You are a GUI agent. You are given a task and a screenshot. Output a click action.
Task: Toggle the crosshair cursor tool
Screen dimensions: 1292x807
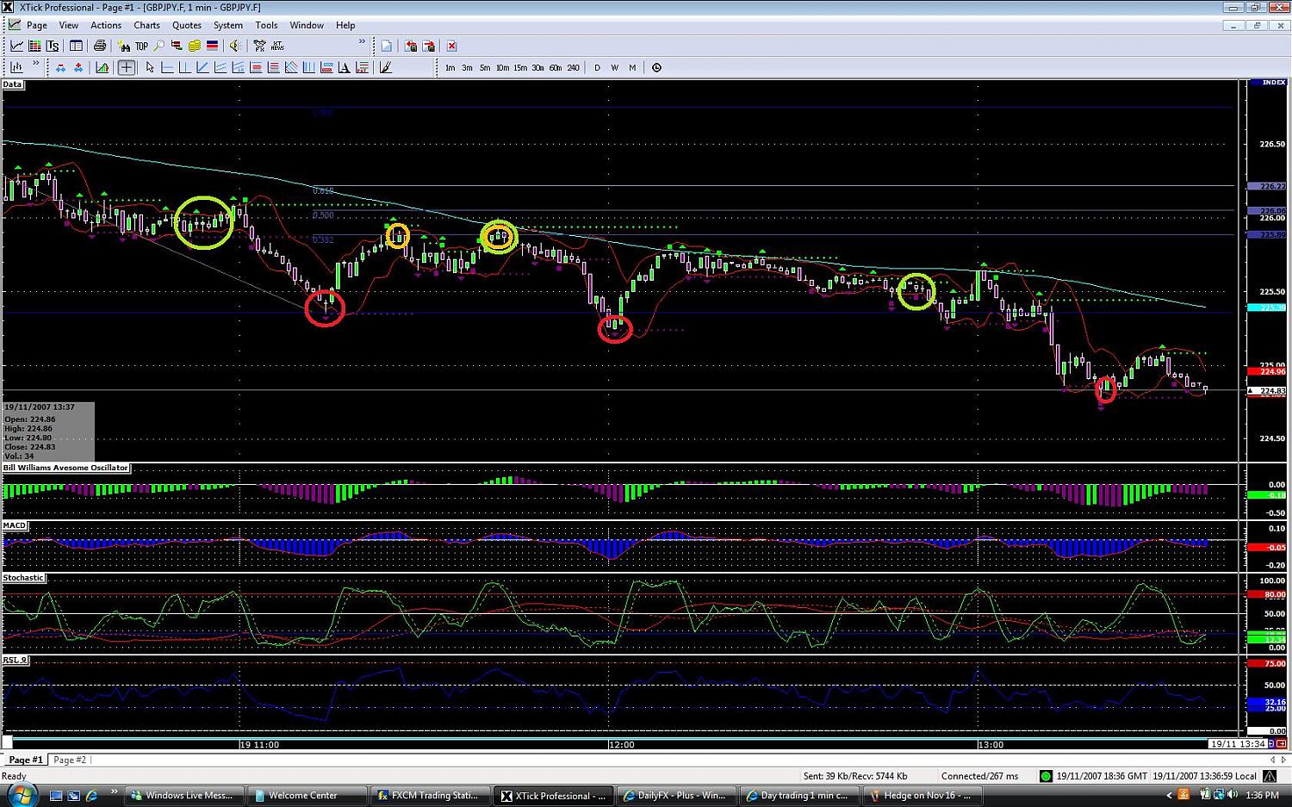coord(127,67)
